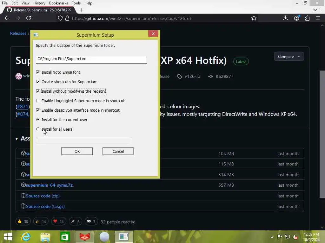Click the browser forward arrow
The height and width of the screenshot is (243, 325).
tap(18, 18)
